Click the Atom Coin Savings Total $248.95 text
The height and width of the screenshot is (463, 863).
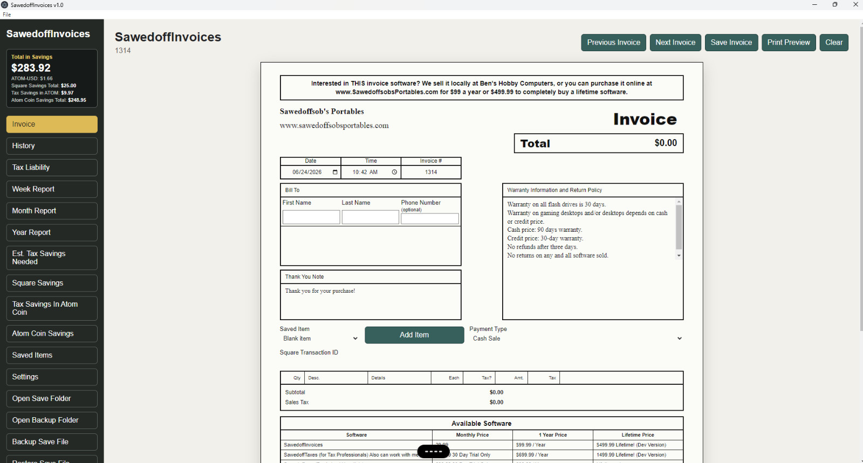pos(49,100)
